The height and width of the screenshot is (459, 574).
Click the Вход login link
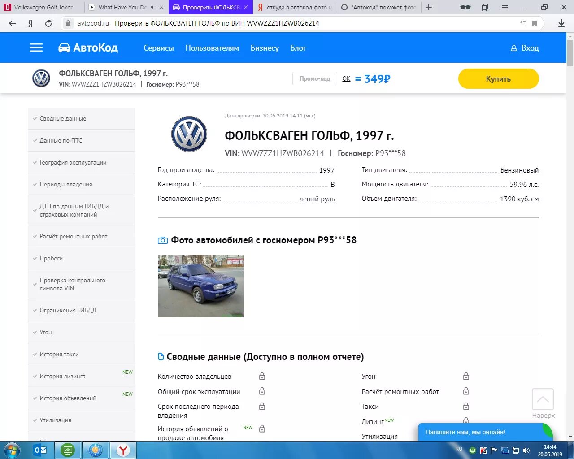pyautogui.click(x=525, y=48)
